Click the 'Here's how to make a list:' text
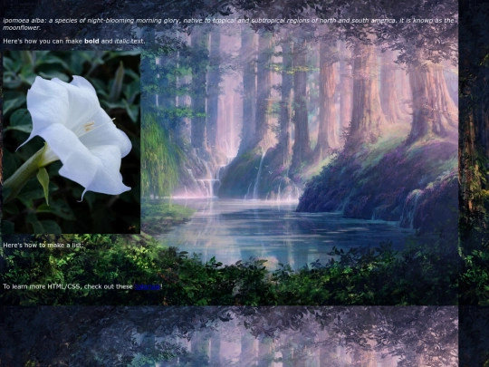 [x=43, y=245]
